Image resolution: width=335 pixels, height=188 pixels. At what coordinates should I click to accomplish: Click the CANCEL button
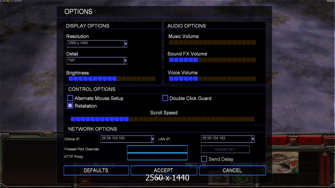(x=233, y=170)
